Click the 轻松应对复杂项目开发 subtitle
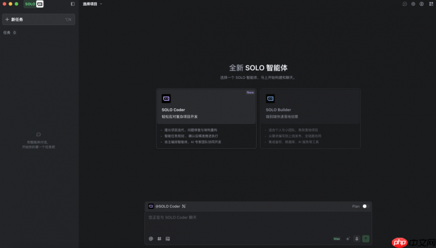 tap(180, 116)
